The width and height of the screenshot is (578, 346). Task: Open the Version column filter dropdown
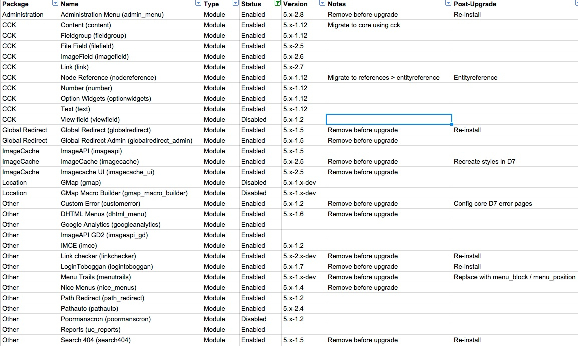322,3
